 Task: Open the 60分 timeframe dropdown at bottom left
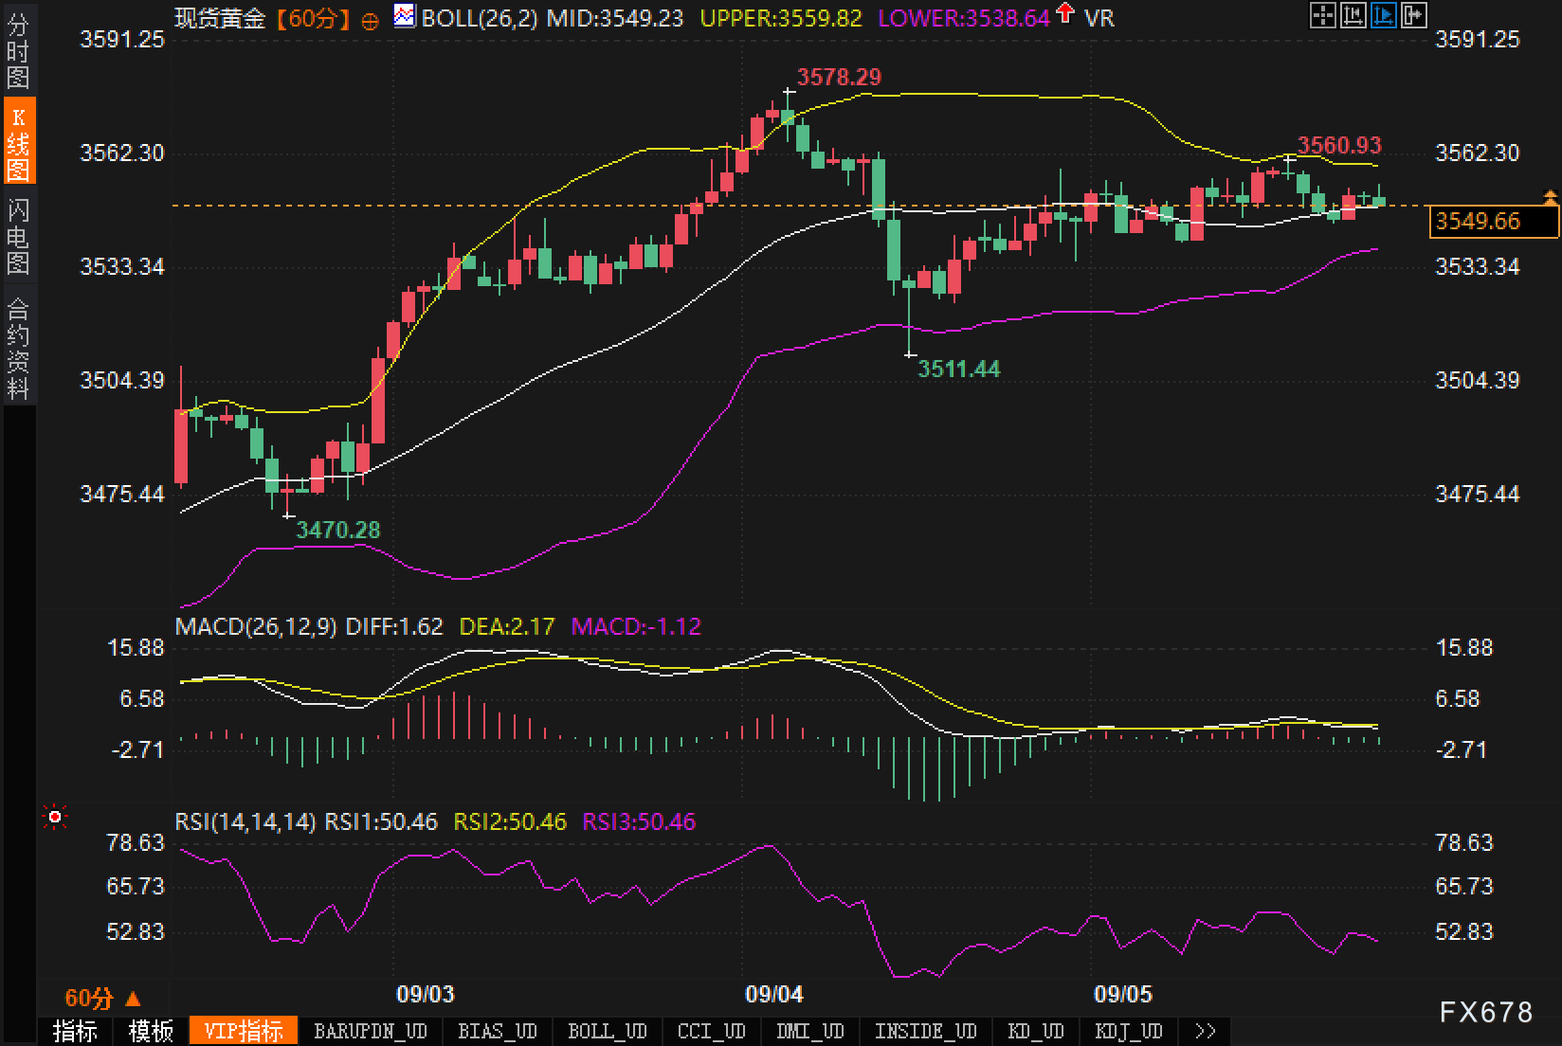click(x=102, y=998)
